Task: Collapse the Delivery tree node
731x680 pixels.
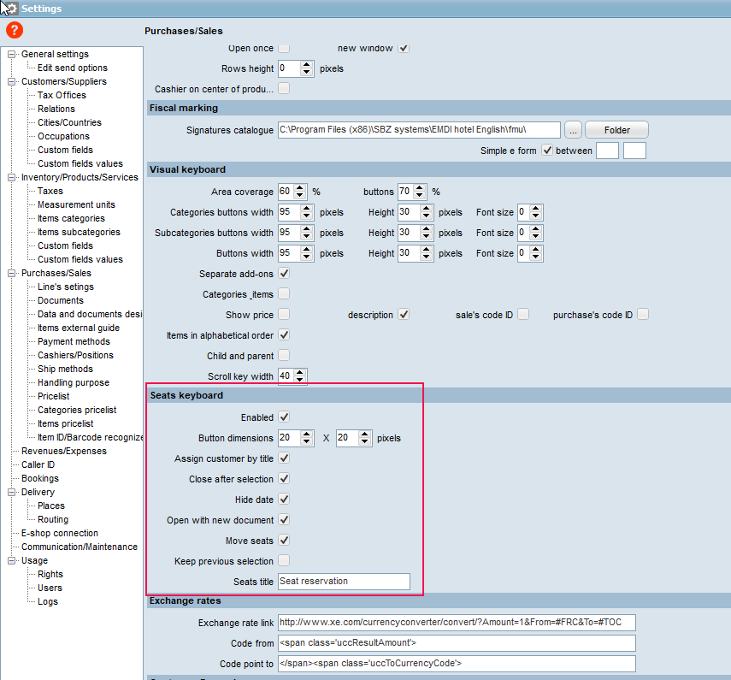Action: tap(11, 492)
